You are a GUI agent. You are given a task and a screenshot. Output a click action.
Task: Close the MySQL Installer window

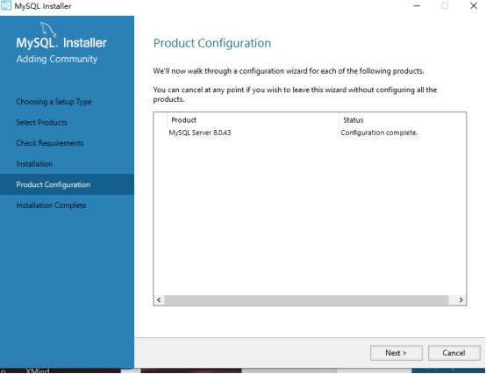pyautogui.click(x=474, y=5)
